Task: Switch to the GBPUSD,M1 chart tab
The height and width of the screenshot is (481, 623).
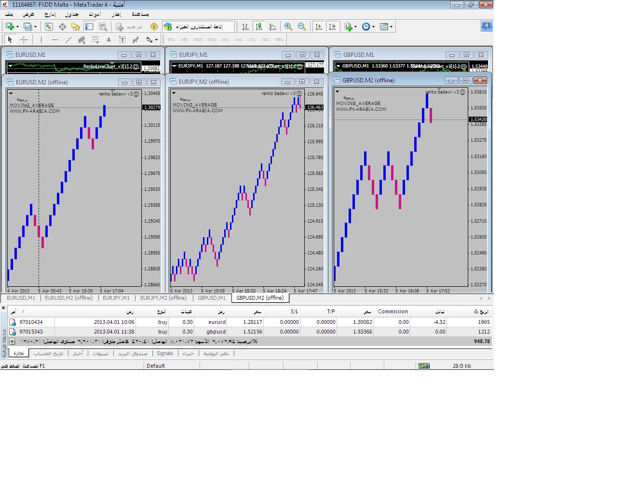Action: (212, 298)
